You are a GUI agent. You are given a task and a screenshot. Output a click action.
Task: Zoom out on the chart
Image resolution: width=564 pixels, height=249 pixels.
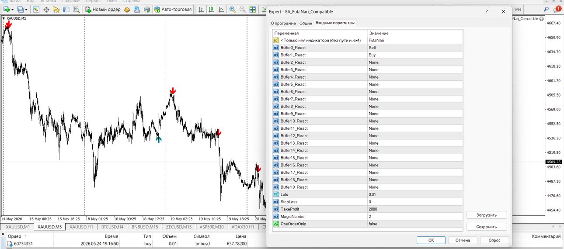click(x=243, y=9)
